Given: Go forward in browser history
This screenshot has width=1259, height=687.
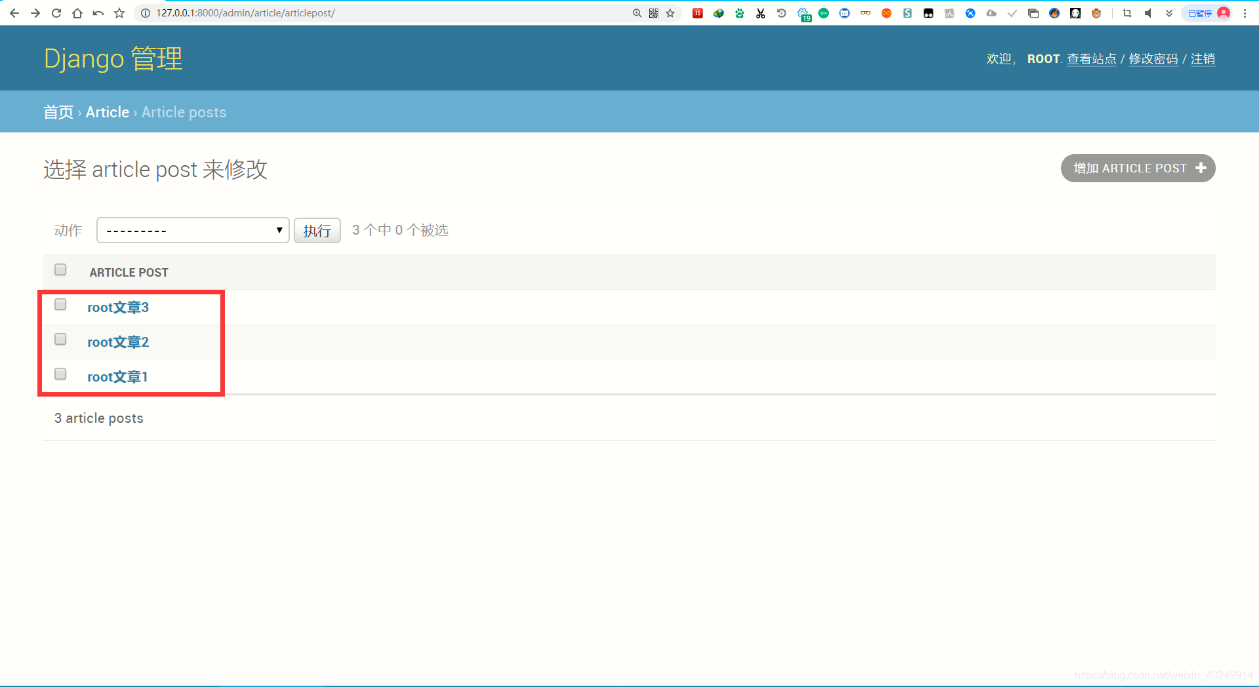Looking at the screenshot, I should (35, 13).
